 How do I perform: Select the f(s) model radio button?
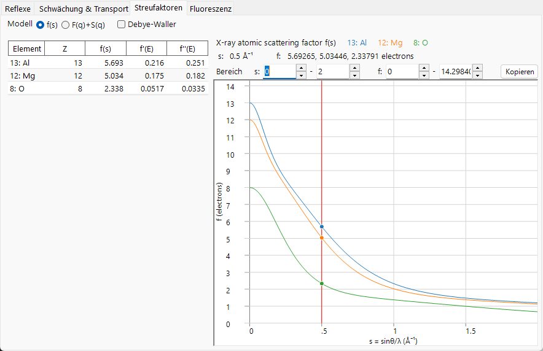click(x=40, y=25)
